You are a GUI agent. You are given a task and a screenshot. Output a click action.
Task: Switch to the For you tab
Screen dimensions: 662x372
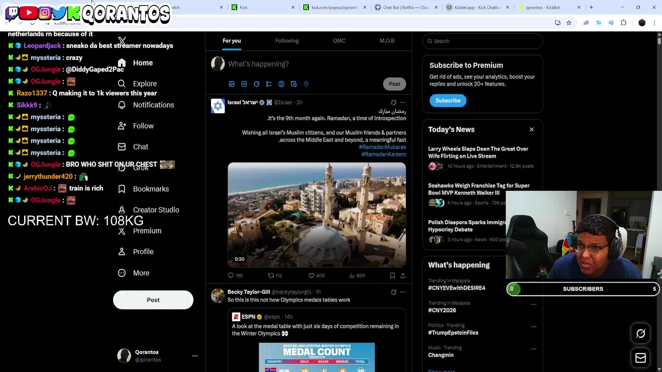pyautogui.click(x=232, y=41)
